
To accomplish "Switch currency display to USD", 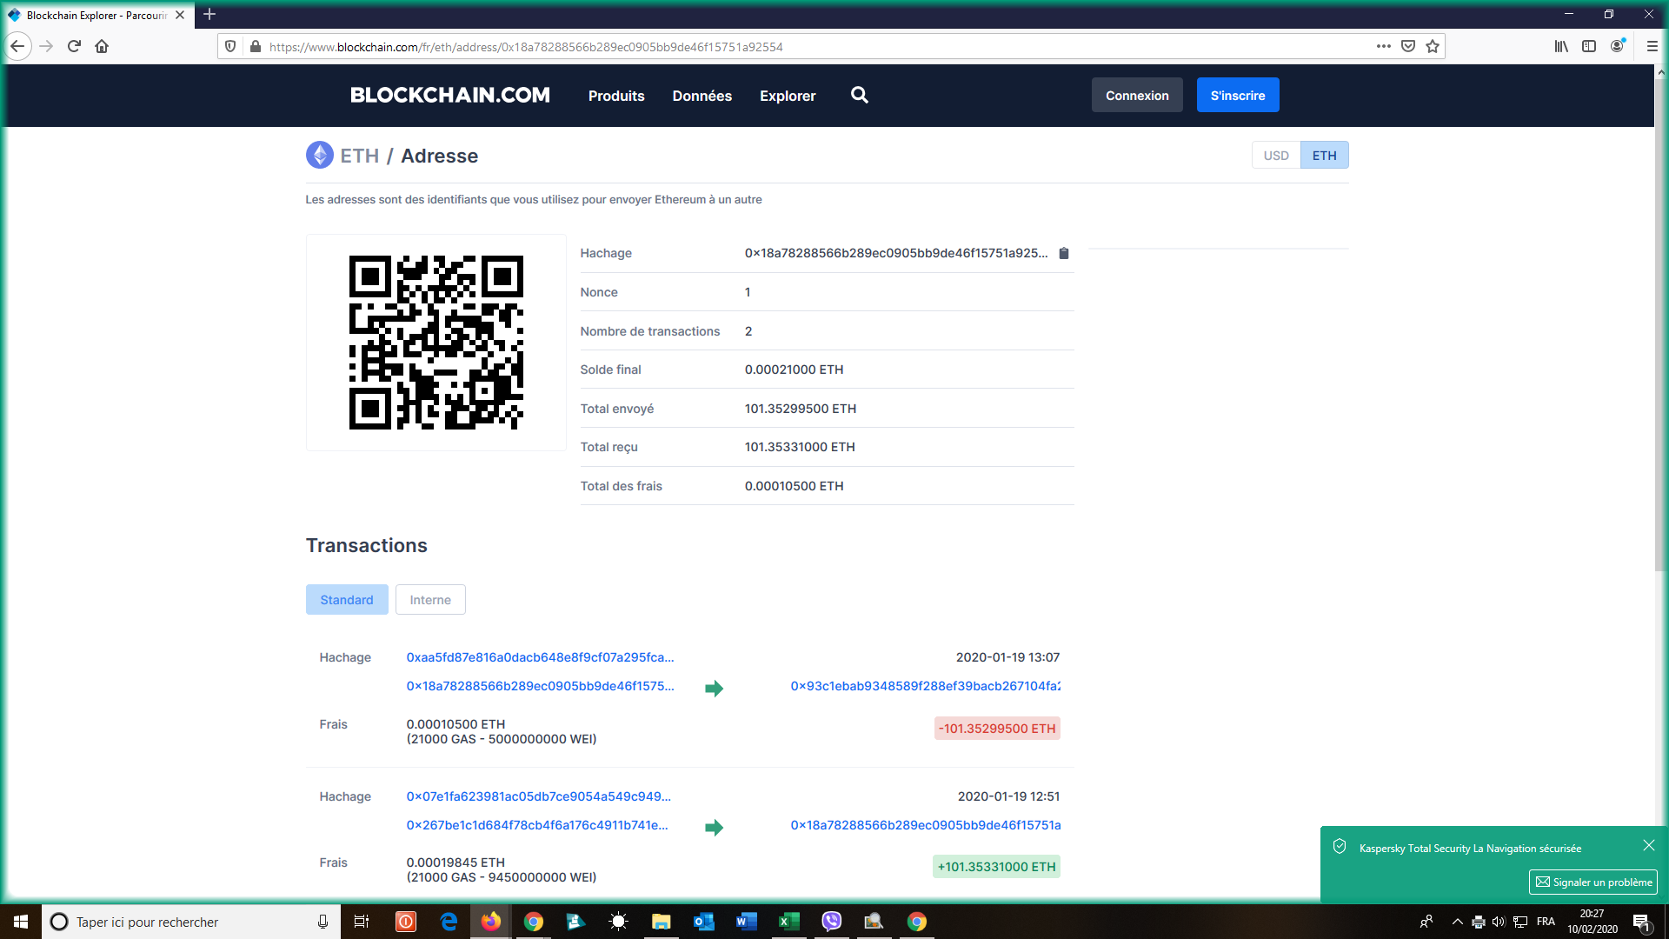I will pos(1275,156).
